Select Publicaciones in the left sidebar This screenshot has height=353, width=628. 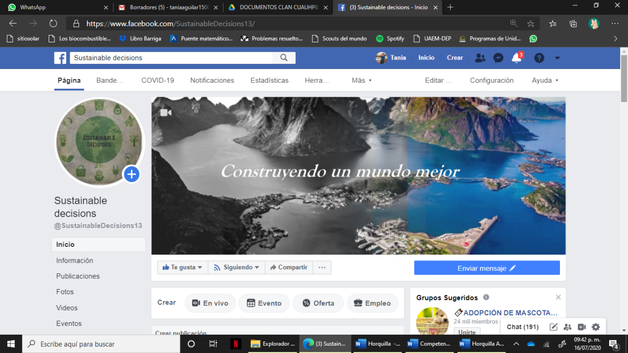pyautogui.click(x=78, y=276)
